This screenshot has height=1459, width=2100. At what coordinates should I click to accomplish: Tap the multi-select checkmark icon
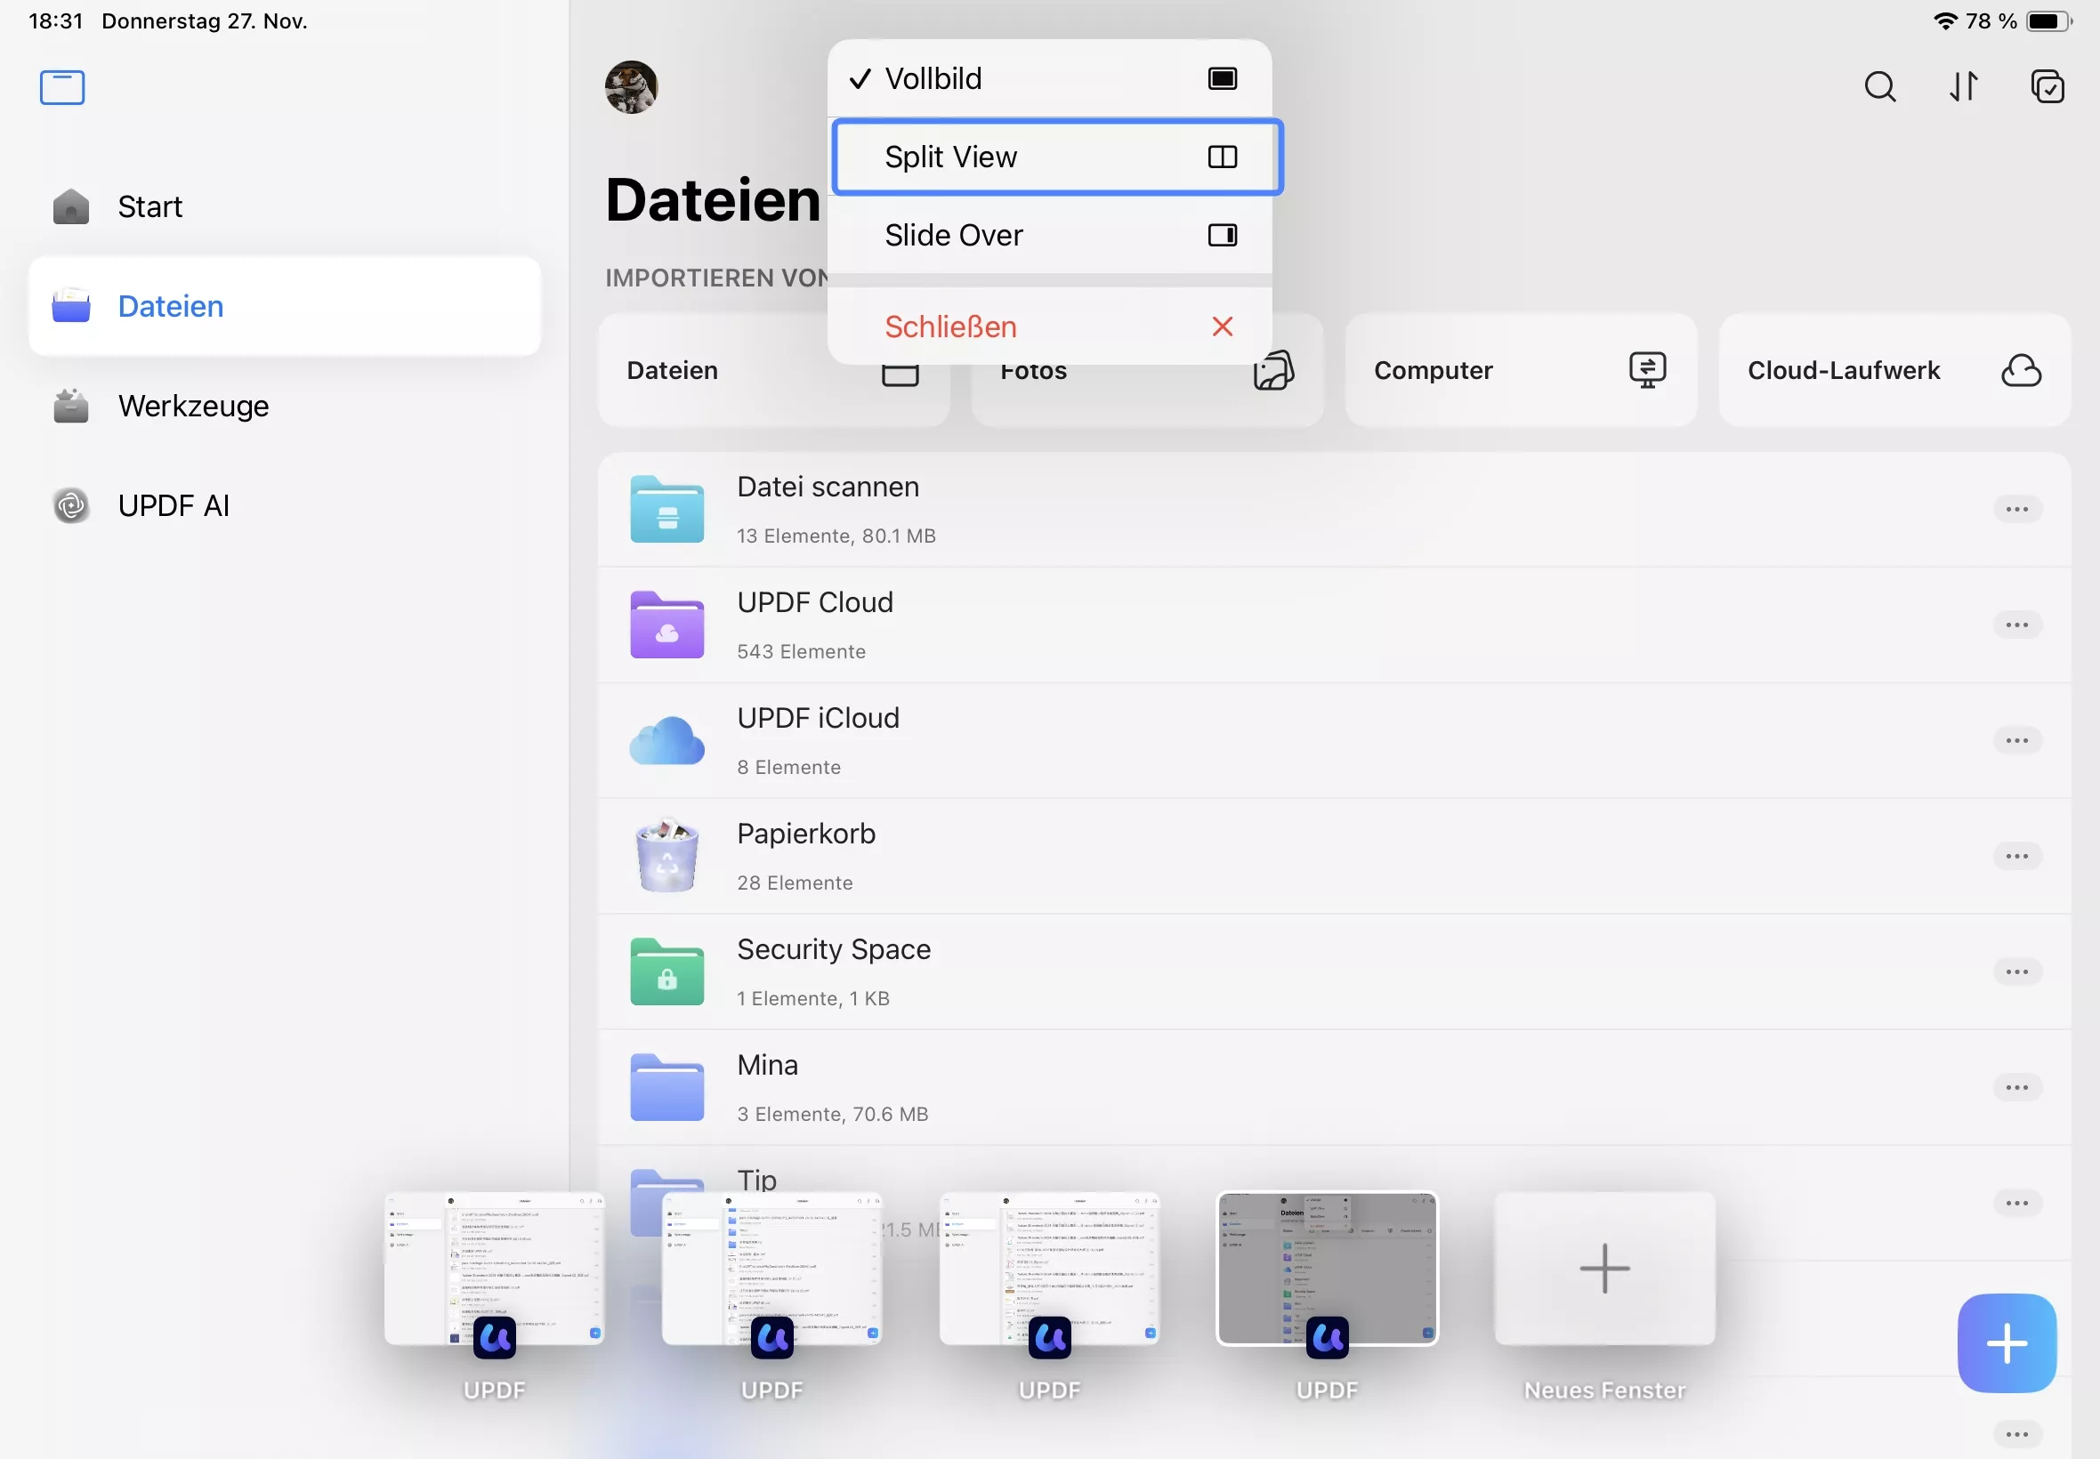(2047, 87)
